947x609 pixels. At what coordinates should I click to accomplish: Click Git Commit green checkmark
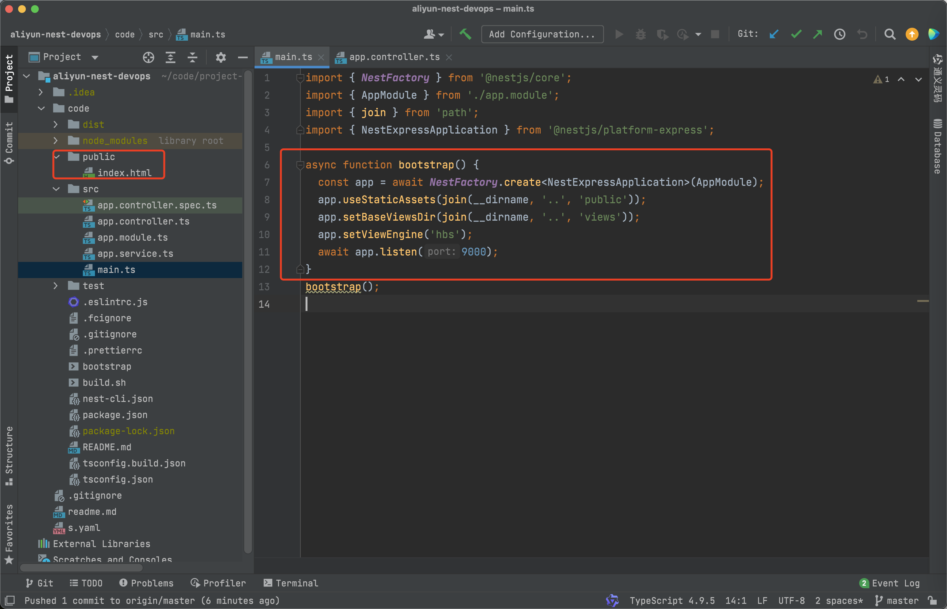coord(796,35)
